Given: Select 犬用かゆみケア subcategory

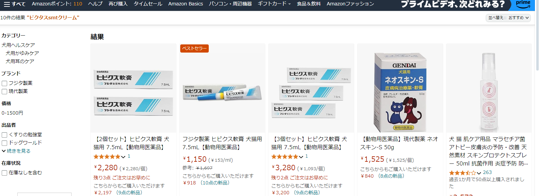Looking at the screenshot, I should click(x=22, y=53).
